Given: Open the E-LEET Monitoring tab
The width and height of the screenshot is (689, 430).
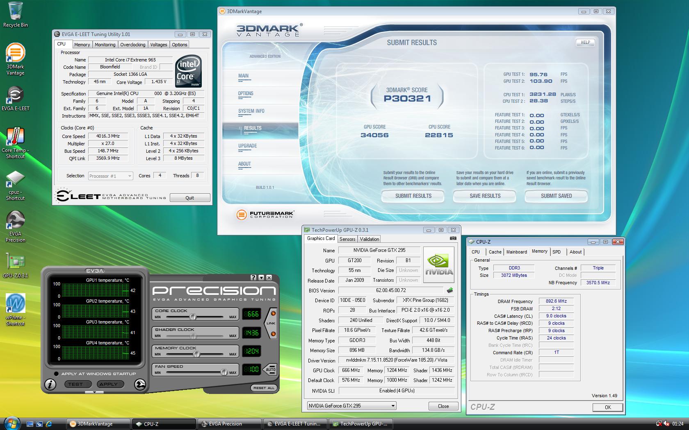Looking at the screenshot, I should [105, 45].
